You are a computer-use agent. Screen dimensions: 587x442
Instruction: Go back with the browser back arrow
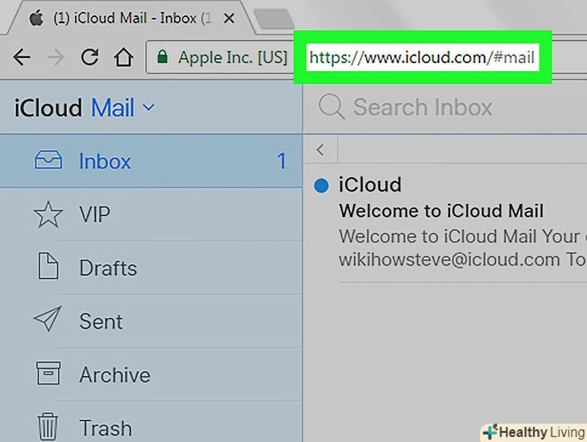point(22,57)
